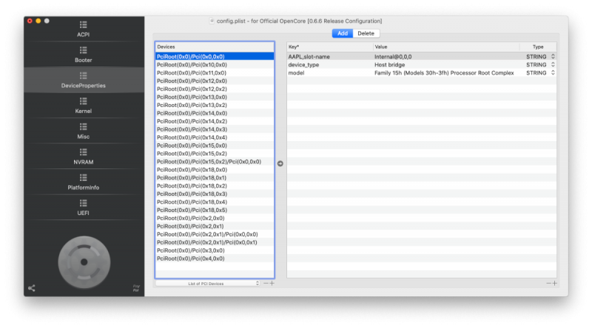
Task: Select device PciRoot(0x0)/Pci(0x13,0x2)
Action: pos(215,105)
